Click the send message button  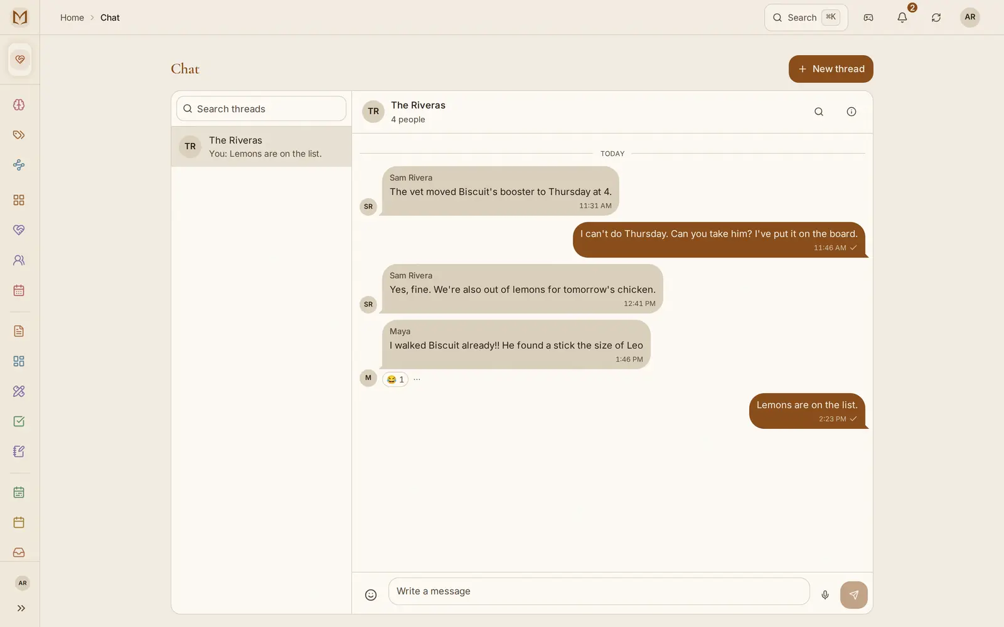[x=854, y=595]
